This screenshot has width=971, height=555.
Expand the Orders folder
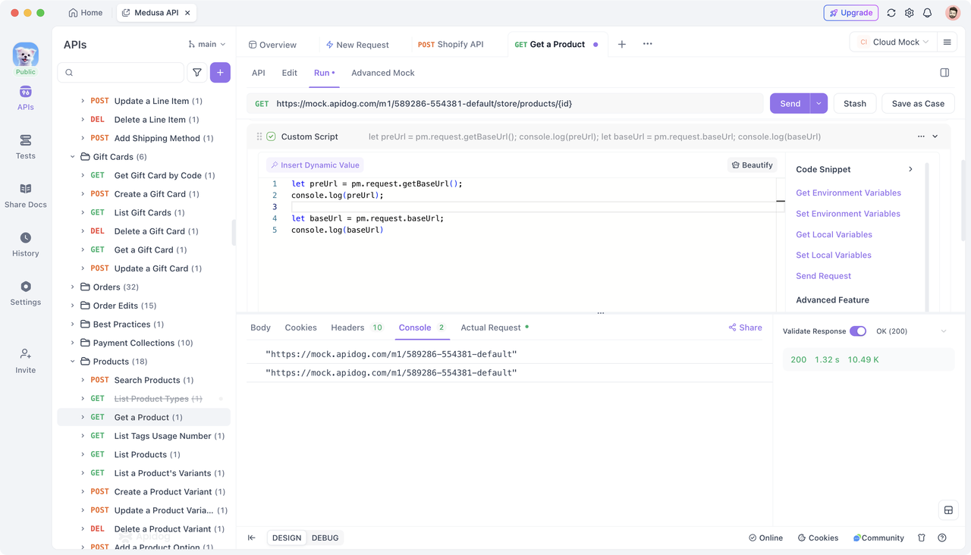(73, 287)
